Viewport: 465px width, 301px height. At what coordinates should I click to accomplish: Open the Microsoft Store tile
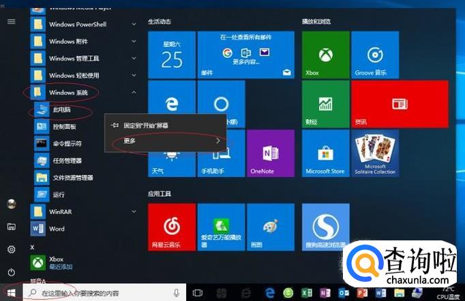325,153
